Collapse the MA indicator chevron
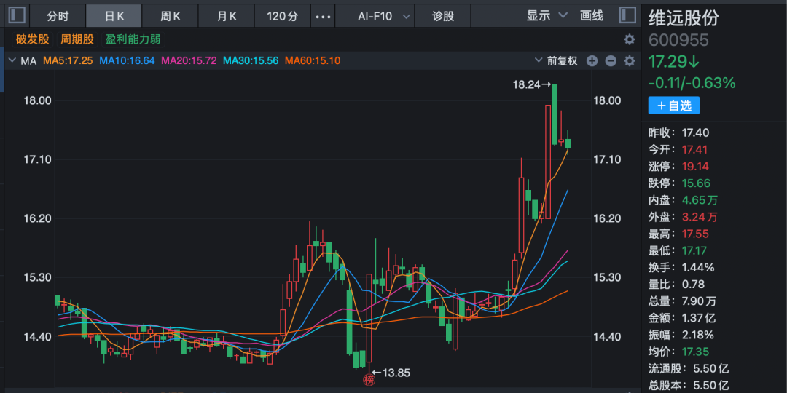The width and height of the screenshot is (787, 393). [x=12, y=61]
